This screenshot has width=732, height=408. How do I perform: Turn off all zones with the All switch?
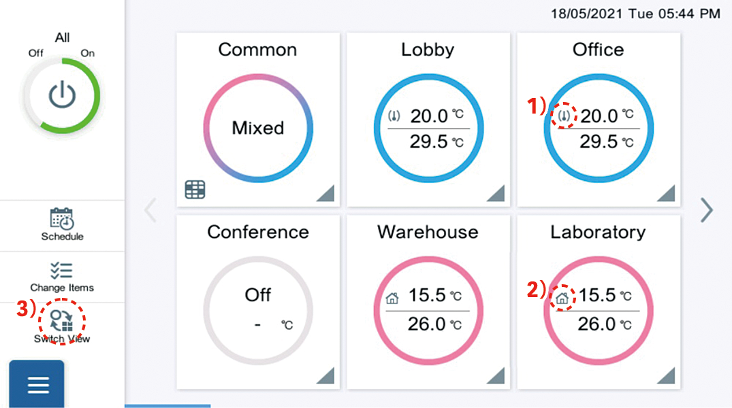pyautogui.click(x=63, y=96)
